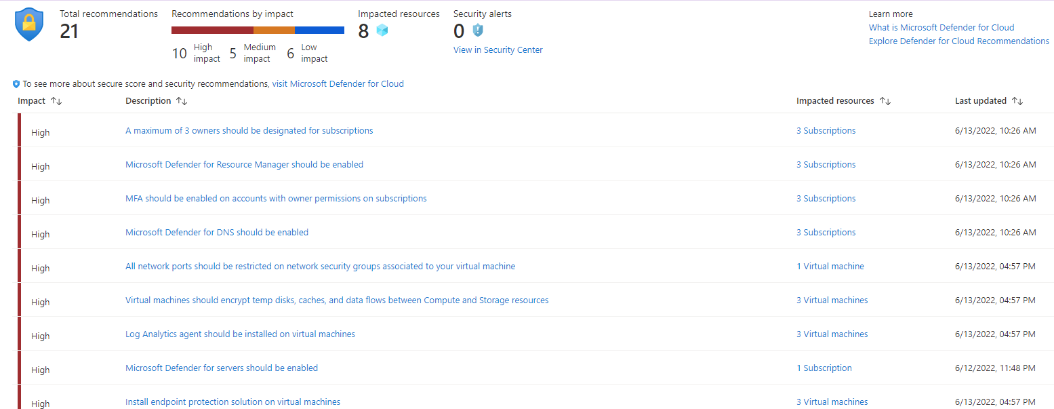1054x409 pixels.
Task: Click High impact cell of Log Analytics agent row
Action: pyautogui.click(x=41, y=336)
